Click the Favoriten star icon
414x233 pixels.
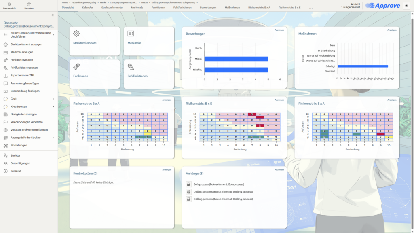point(29,5)
